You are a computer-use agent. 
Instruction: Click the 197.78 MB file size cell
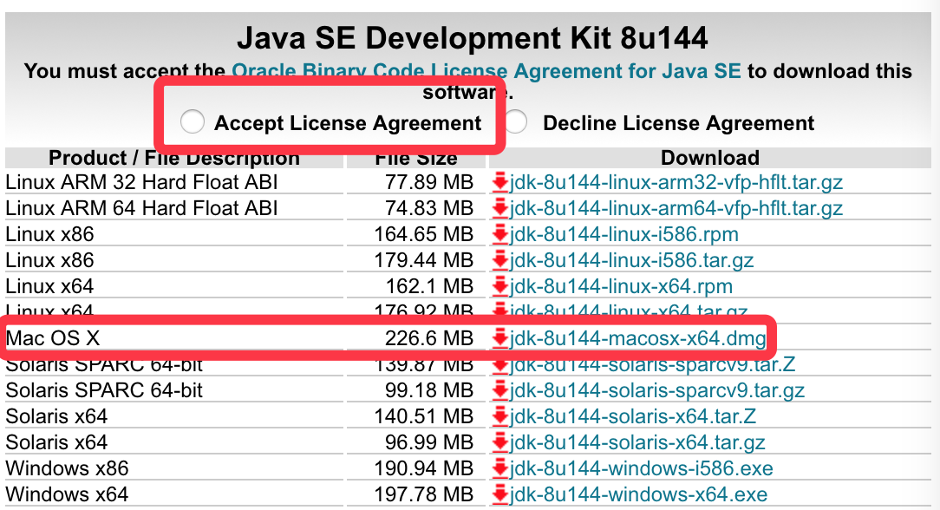coord(424,494)
